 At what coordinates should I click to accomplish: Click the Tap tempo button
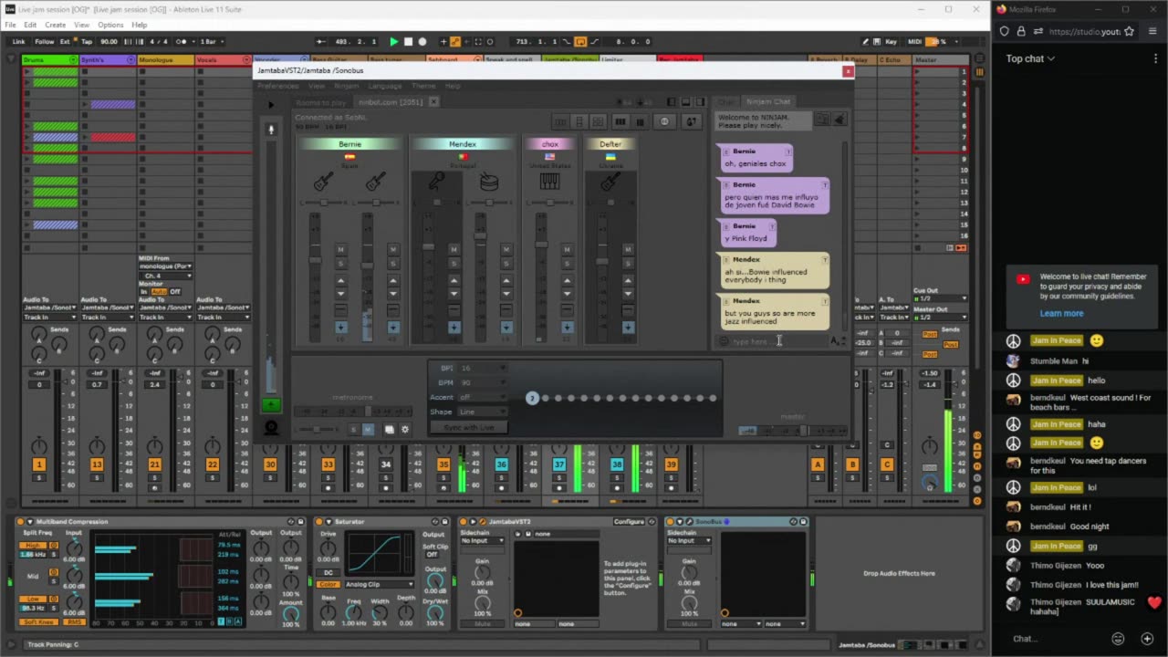click(87, 41)
